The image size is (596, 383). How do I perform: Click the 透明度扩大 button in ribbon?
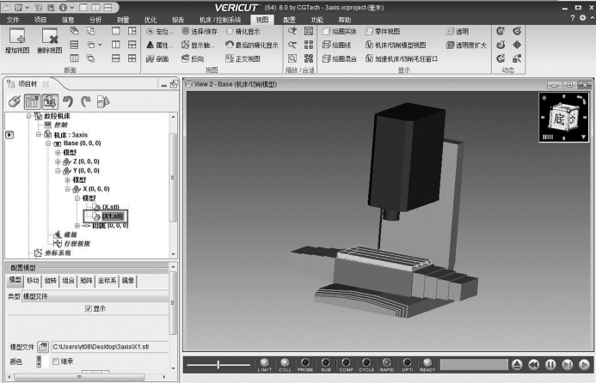pyautogui.click(x=465, y=45)
